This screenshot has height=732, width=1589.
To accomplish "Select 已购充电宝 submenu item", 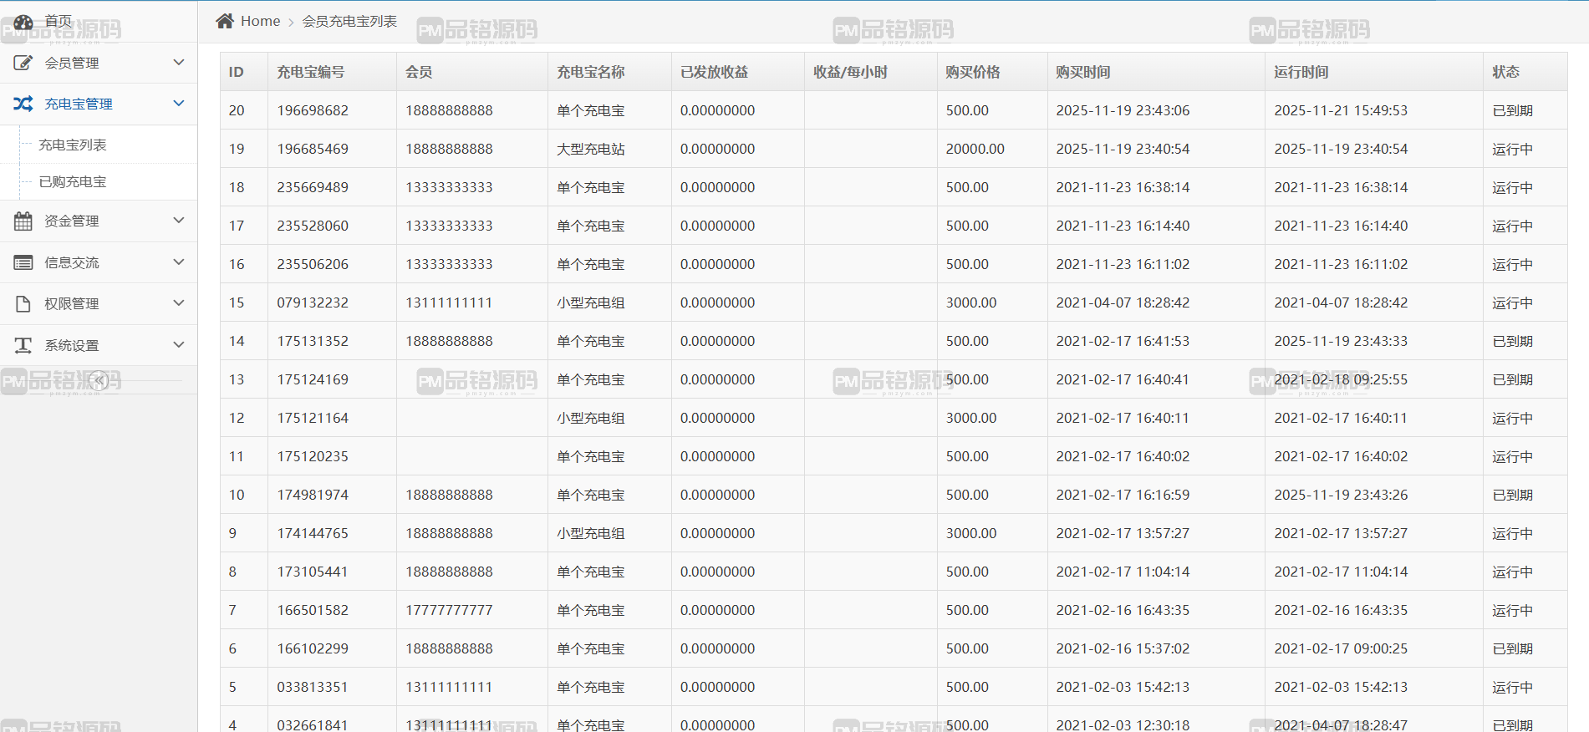I will pos(73,181).
